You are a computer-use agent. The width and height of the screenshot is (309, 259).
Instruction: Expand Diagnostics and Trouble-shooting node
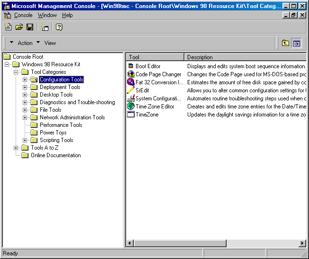coord(25,102)
